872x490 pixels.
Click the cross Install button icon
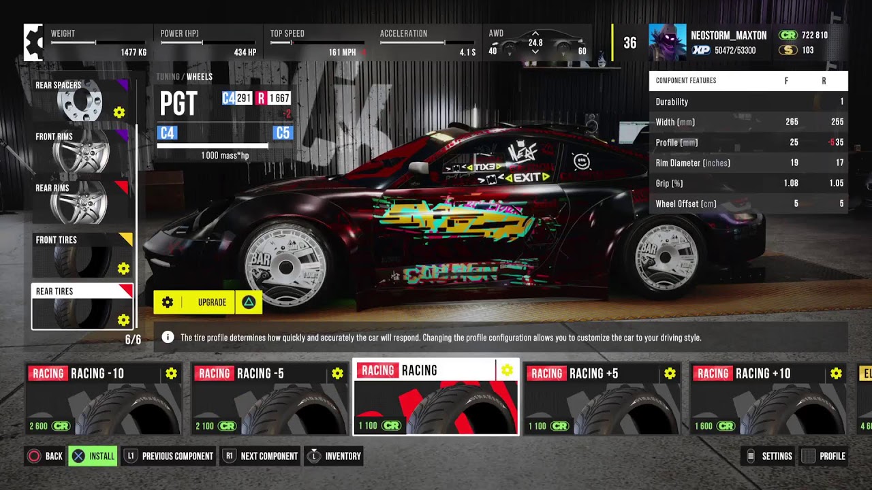tap(79, 456)
